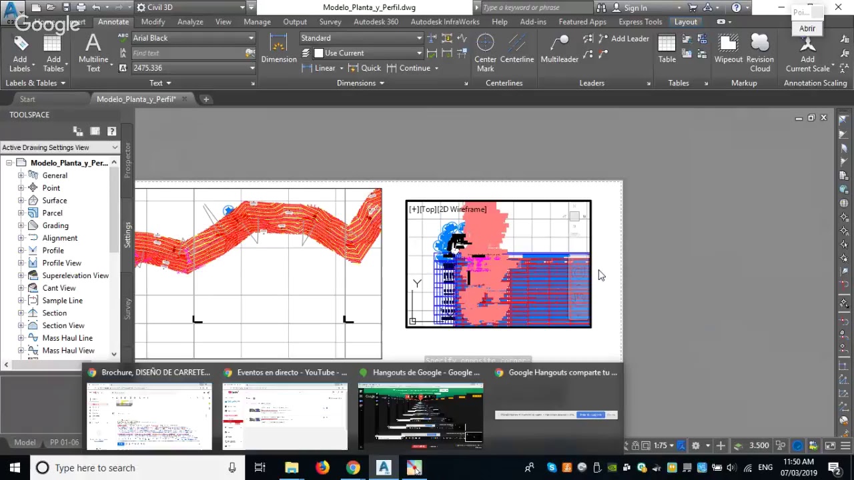Open the Customization menu icon in status bar
854x480 pixels.
(845, 445)
